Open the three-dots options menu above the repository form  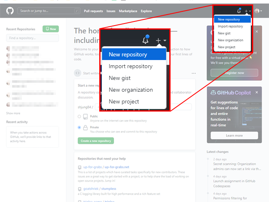[194, 73]
